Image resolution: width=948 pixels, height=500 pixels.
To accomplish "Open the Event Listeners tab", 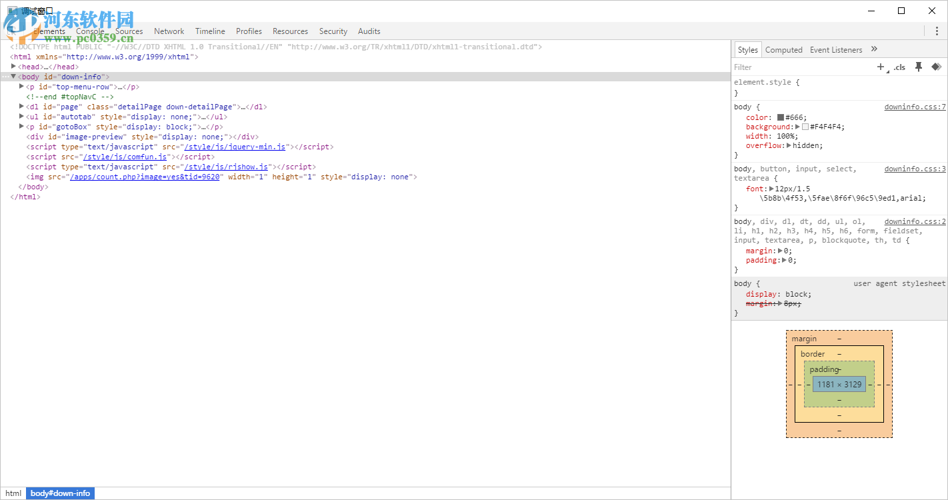I will [x=835, y=50].
